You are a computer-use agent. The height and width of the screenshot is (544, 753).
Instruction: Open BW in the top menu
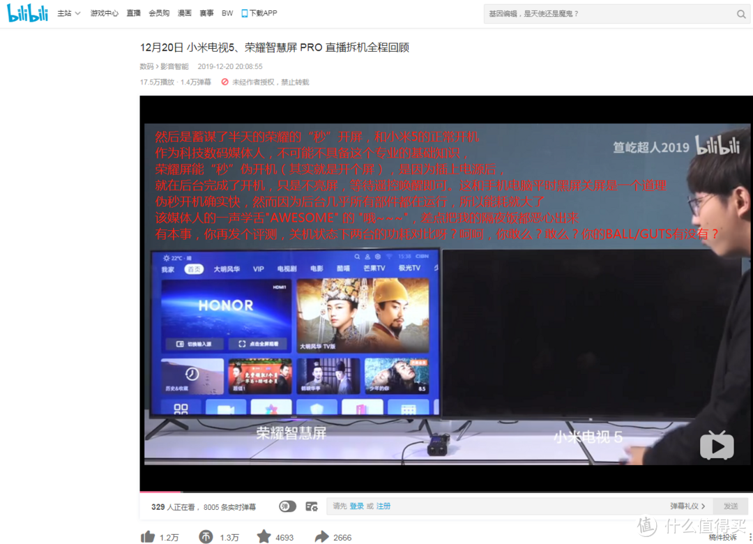[227, 13]
